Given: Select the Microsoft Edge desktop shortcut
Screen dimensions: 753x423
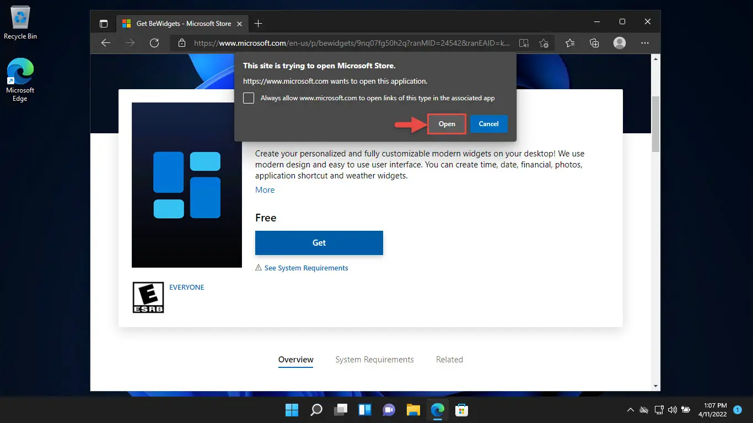Looking at the screenshot, I should (20, 79).
